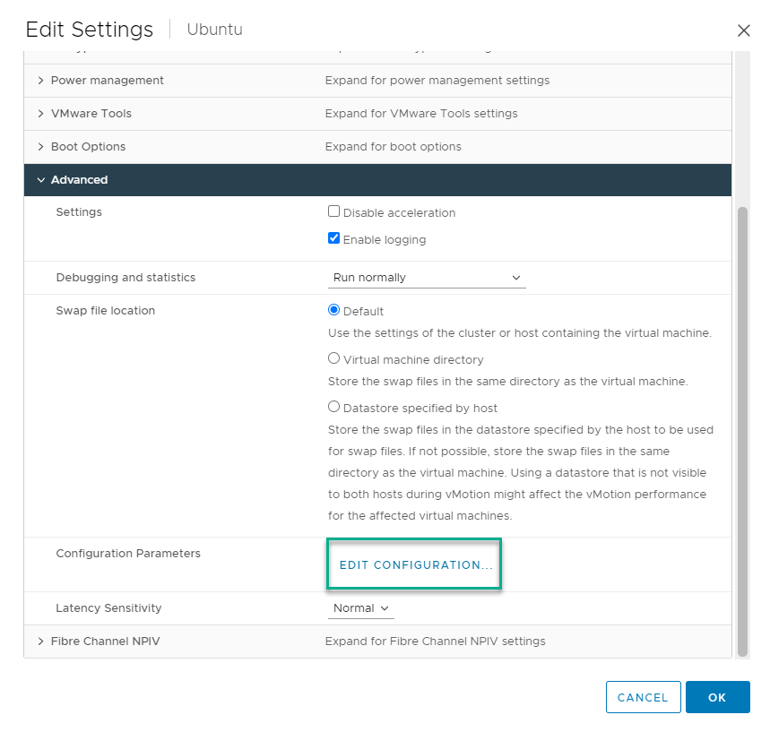This screenshot has width=770, height=732.
Task: Uncheck the Enable logging checkbox
Action: [x=334, y=239]
